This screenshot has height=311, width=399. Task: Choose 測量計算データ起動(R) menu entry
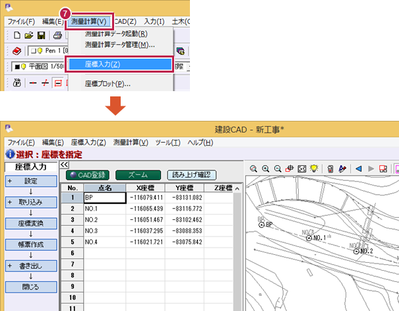pos(116,34)
